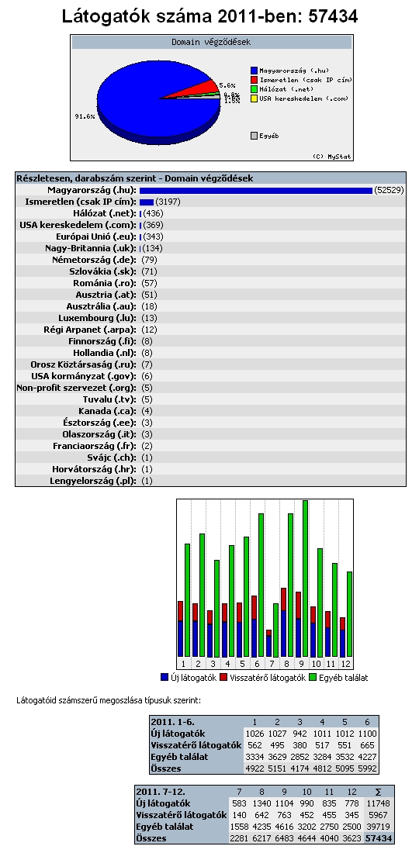The width and height of the screenshot is (419, 853).
Task: Click the 'Lengyelország (.pl):' row label
Action: [94, 481]
